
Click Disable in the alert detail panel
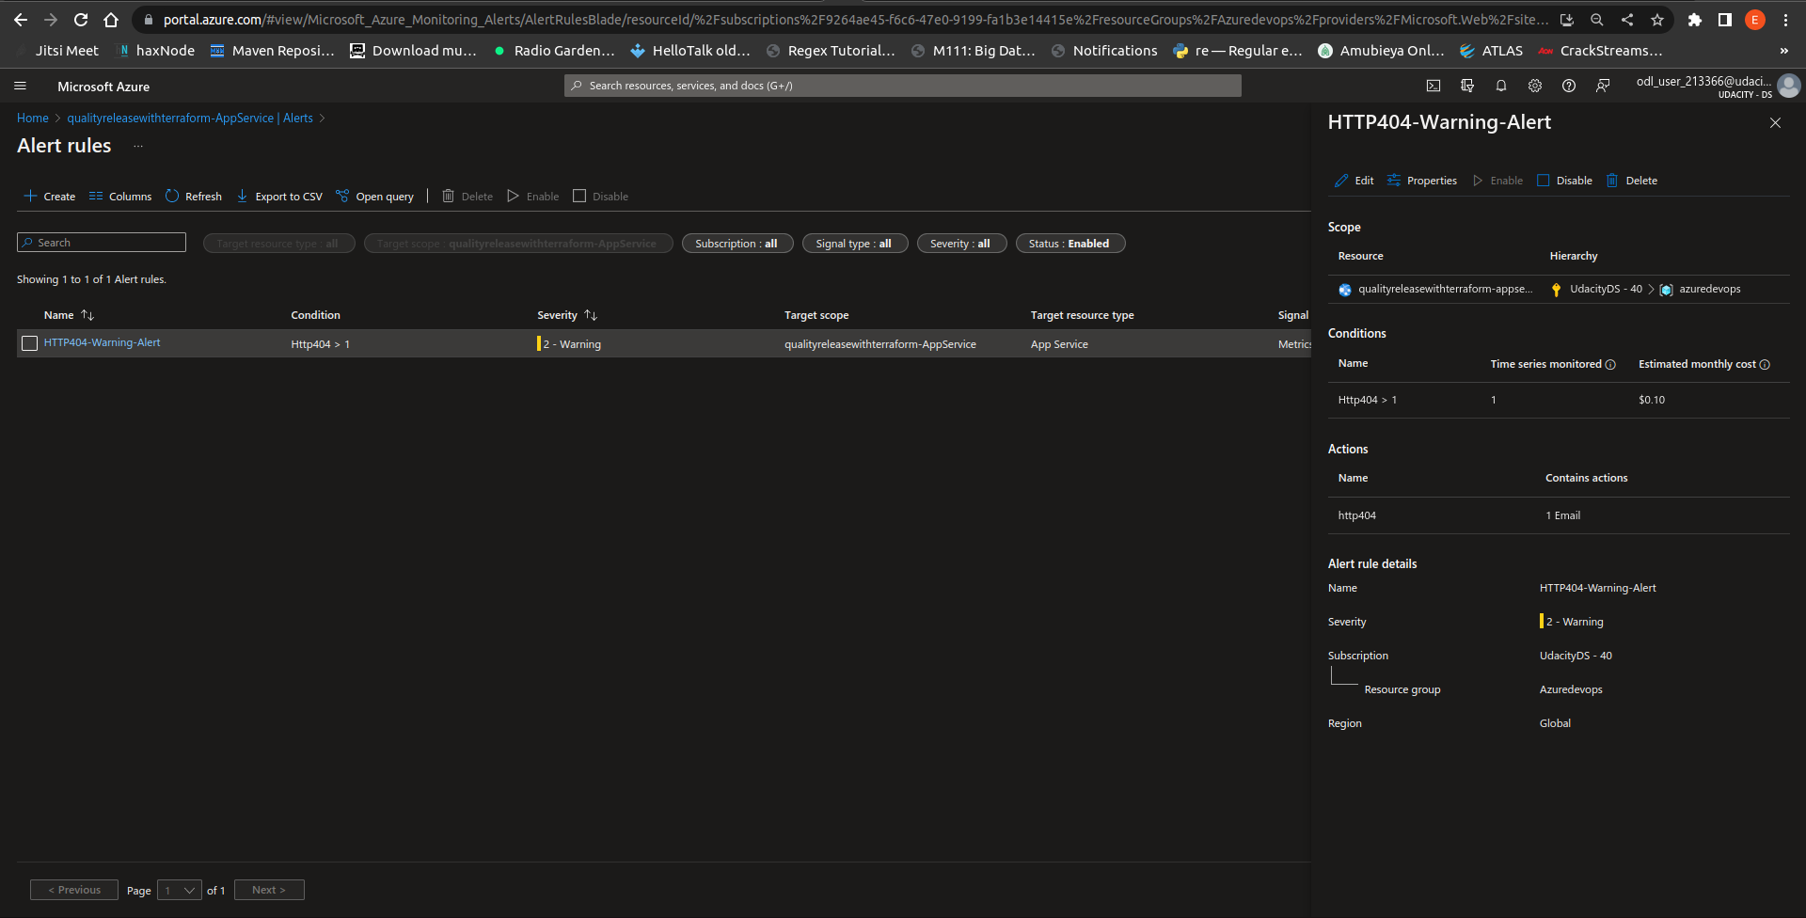click(1564, 181)
